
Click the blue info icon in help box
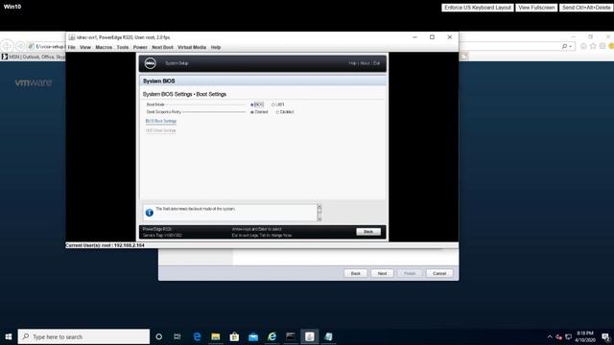coord(150,213)
